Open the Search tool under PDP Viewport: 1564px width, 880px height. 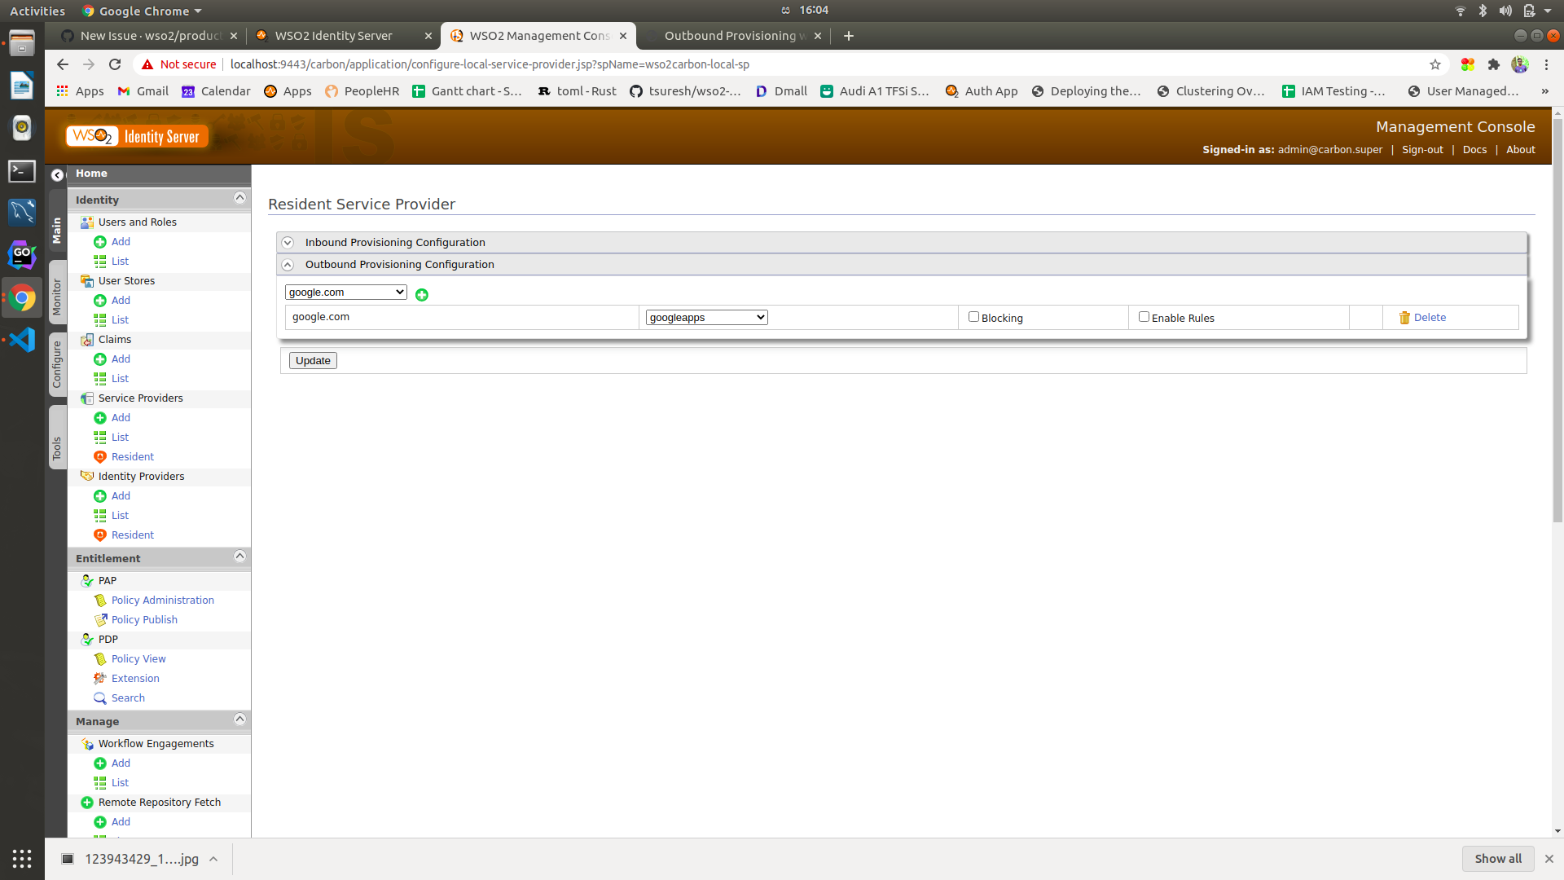click(x=128, y=697)
